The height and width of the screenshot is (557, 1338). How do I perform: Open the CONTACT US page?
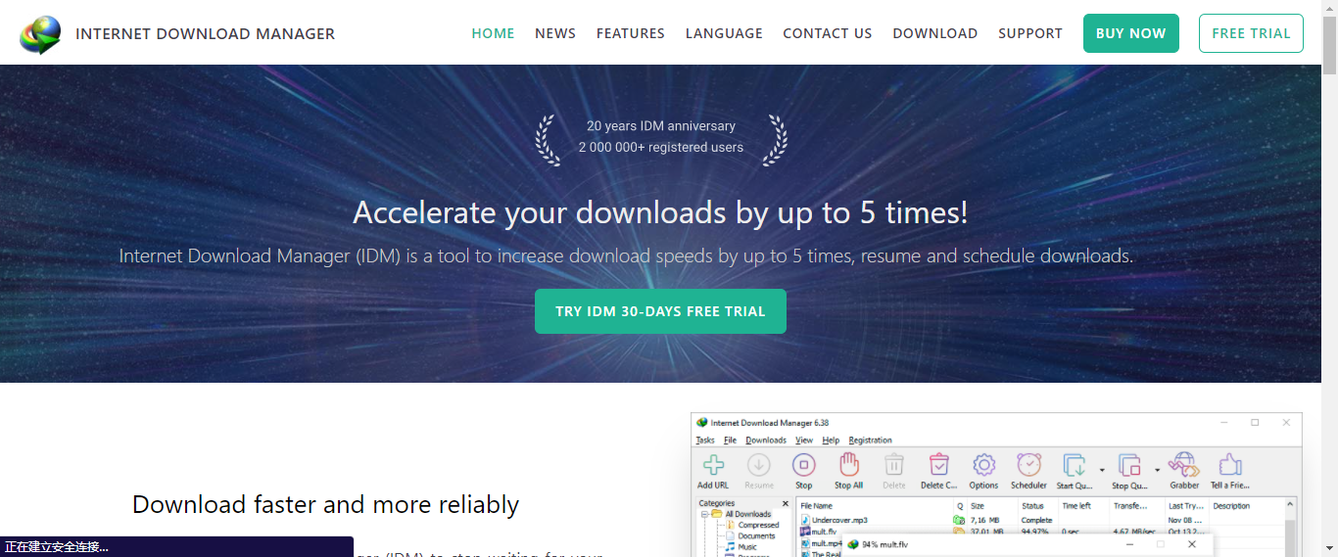(x=828, y=33)
